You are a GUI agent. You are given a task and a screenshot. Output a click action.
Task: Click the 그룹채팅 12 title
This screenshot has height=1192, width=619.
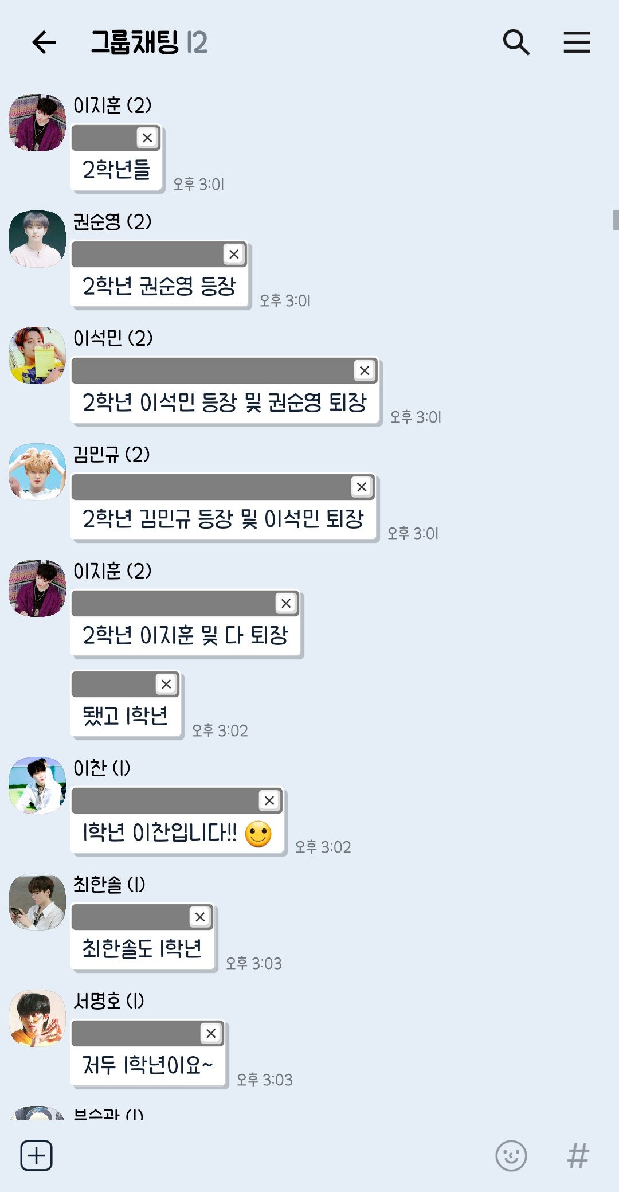(x=149, y=42)
